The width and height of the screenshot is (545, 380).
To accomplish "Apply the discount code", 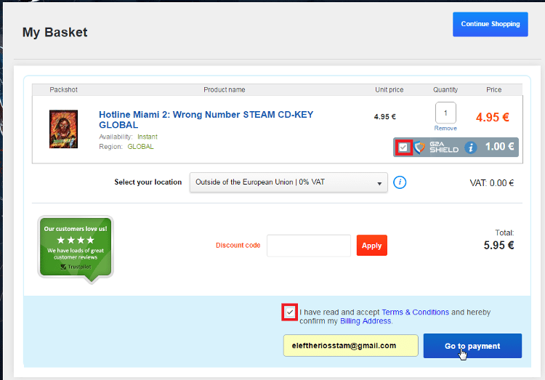I will pos(371,246).
